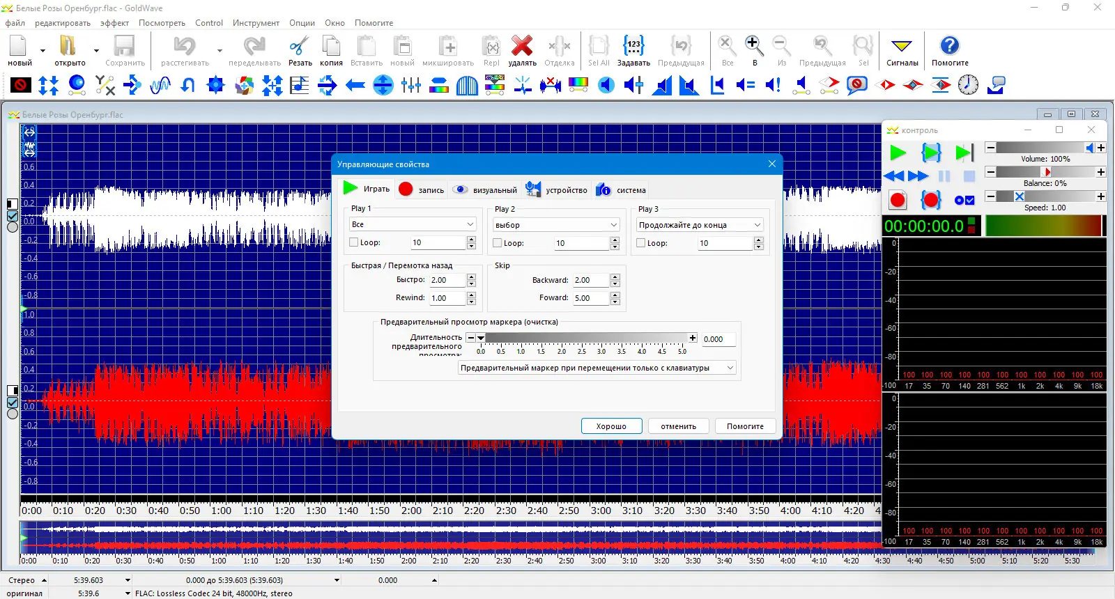
Task: Open the Play 1 dropdown showing Все
Action: coord(412,224)
